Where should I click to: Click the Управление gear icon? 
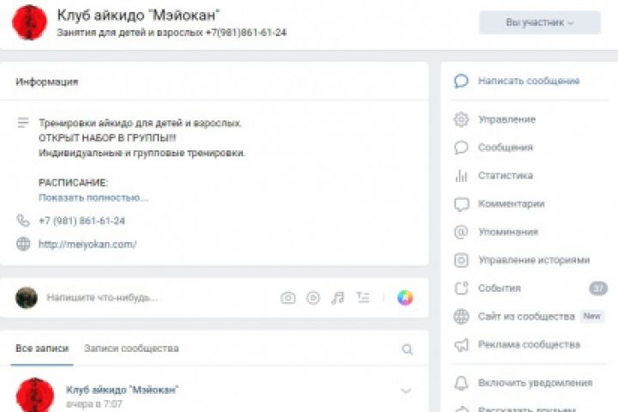pyautogui.click(x=461, y=119)
